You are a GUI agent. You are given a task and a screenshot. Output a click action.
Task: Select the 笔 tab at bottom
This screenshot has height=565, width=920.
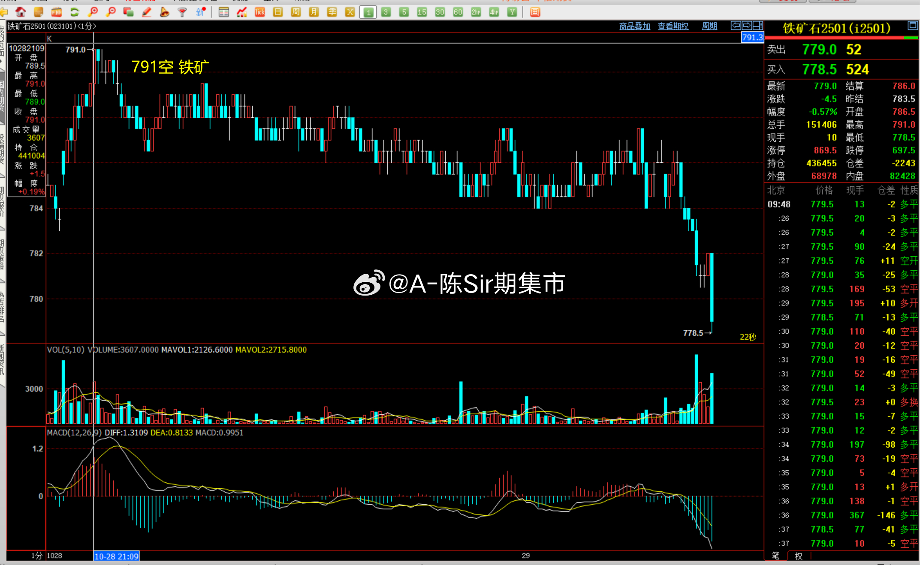(x=775, y=556)
